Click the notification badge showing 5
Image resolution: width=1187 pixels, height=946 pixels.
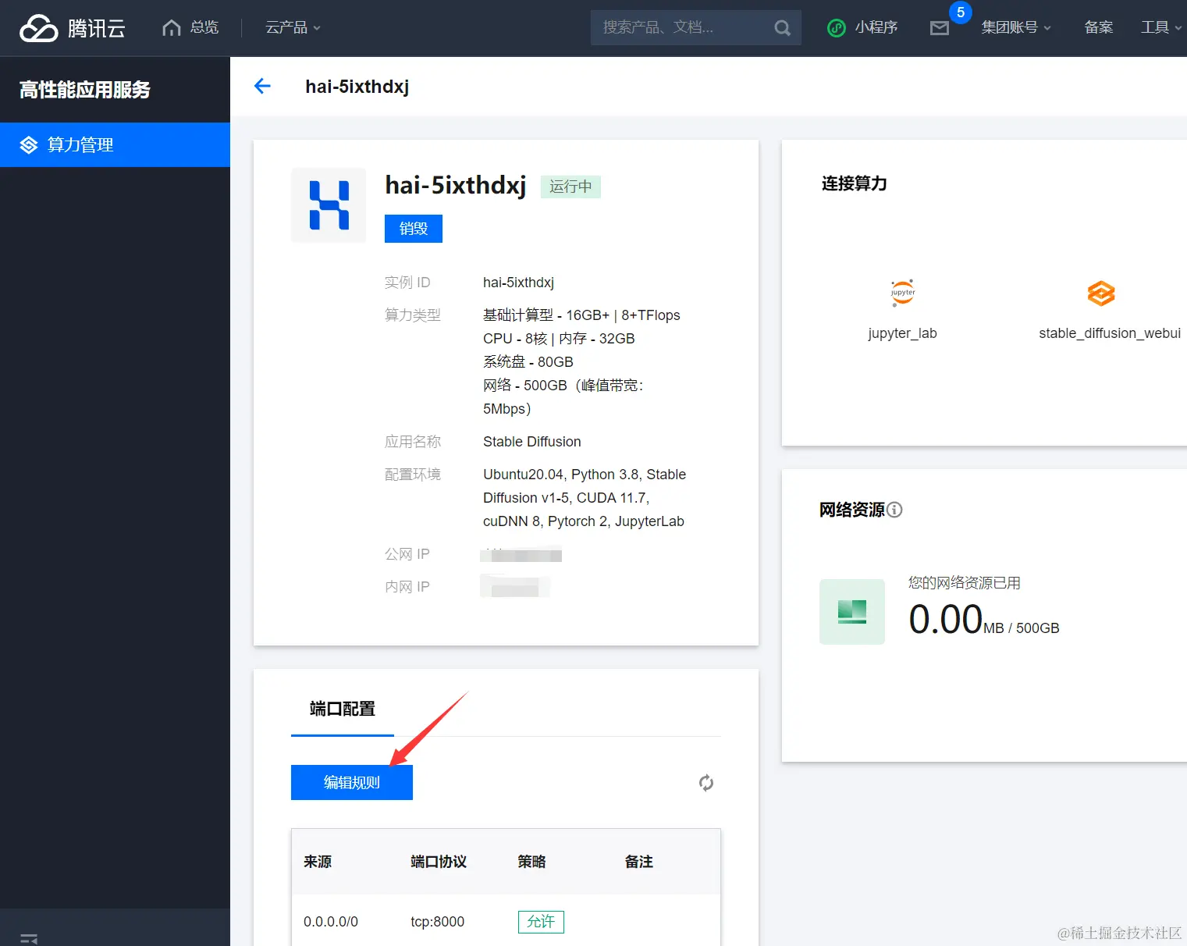tap(961, 12)
